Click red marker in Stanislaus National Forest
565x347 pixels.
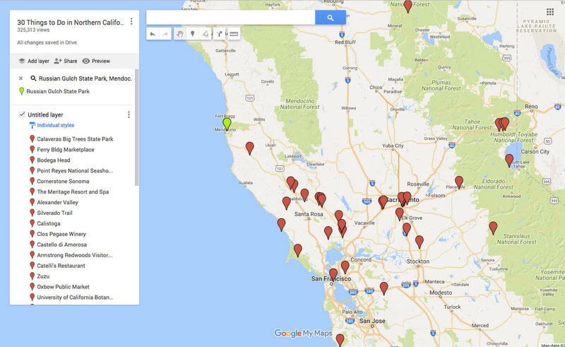493,228
